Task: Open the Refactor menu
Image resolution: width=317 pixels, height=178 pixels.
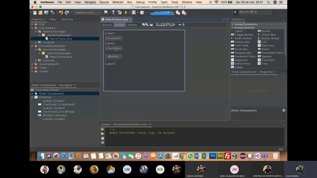Action: click(118, 2)
